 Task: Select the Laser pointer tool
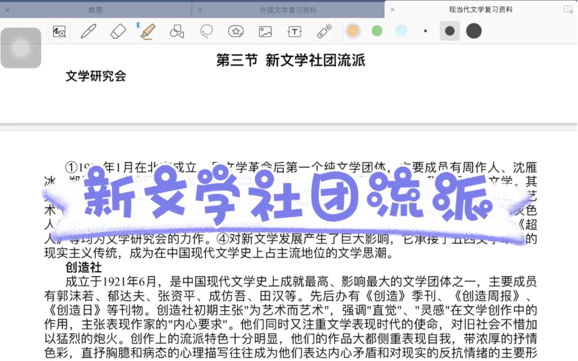324,31
